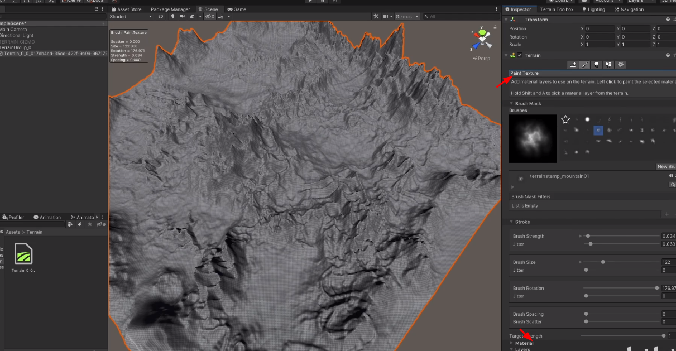
Task: Open Scene view options menu dots
Action: 497,9
